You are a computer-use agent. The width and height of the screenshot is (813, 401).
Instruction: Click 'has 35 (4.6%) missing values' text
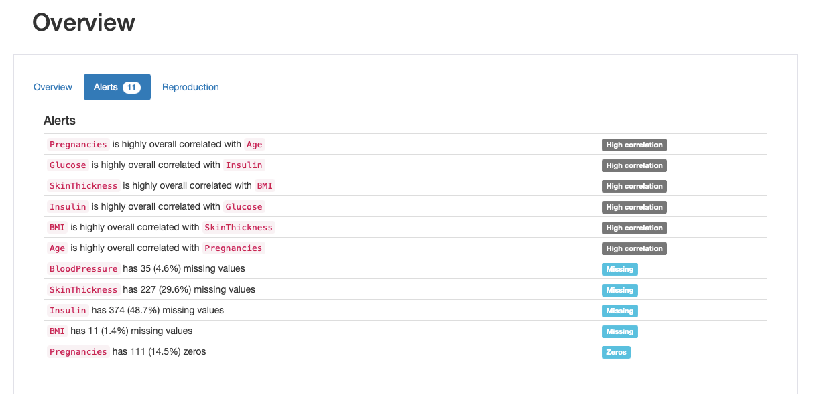[184, 268]
